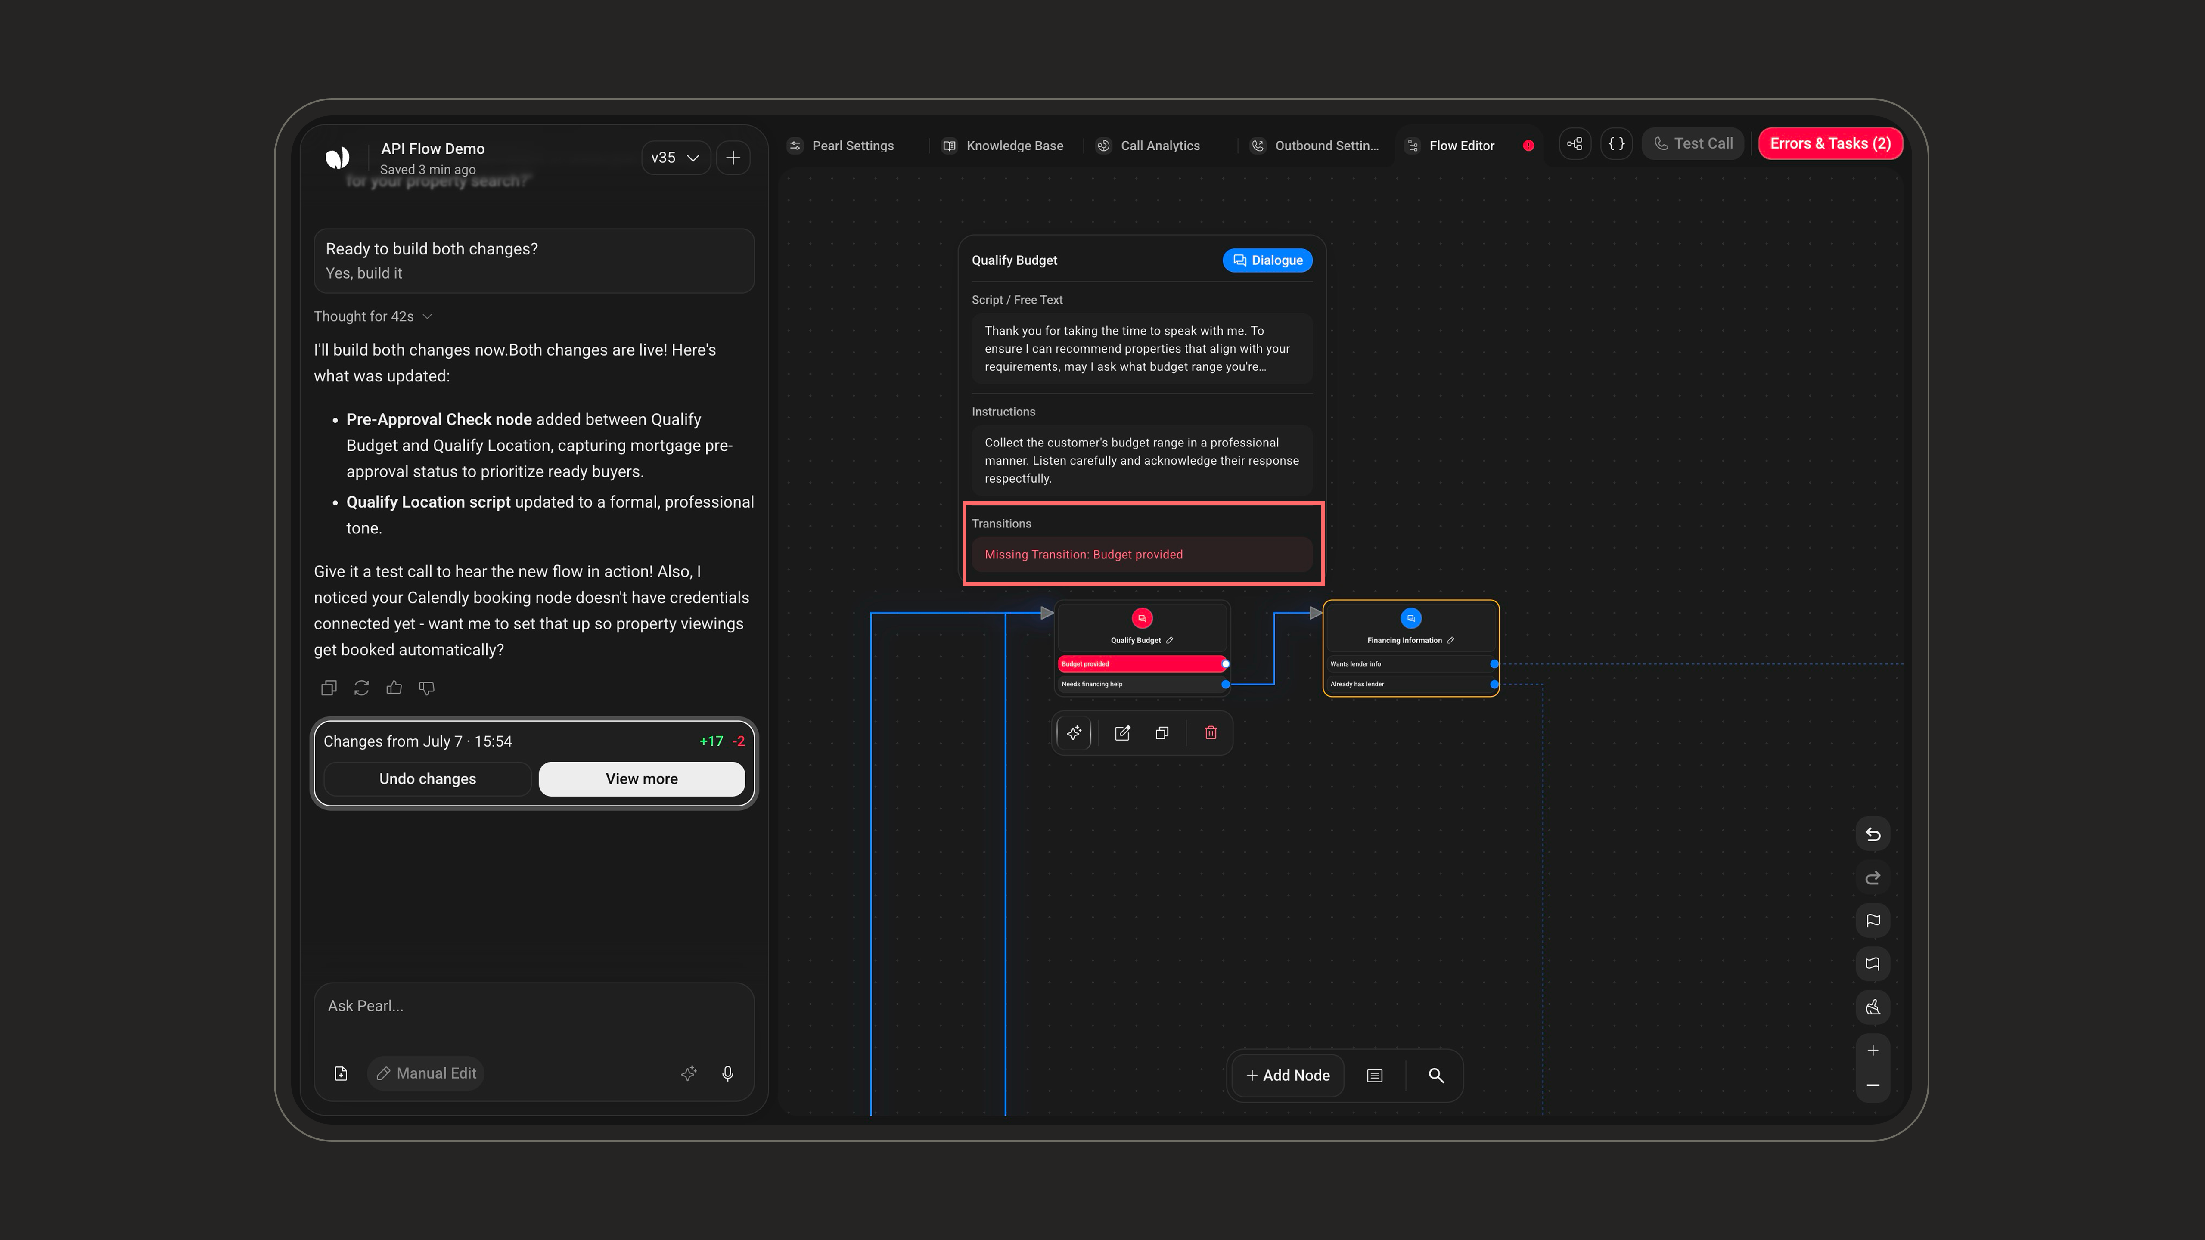Viewport: 2205px width, 1240px height.
Task: Click the list view icon next to Add Node
Action: point(1375,1076)
